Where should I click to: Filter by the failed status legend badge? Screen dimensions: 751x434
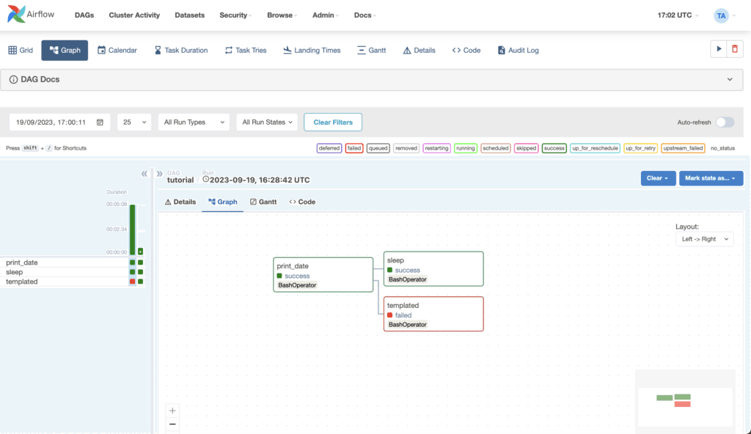(353, 148)
